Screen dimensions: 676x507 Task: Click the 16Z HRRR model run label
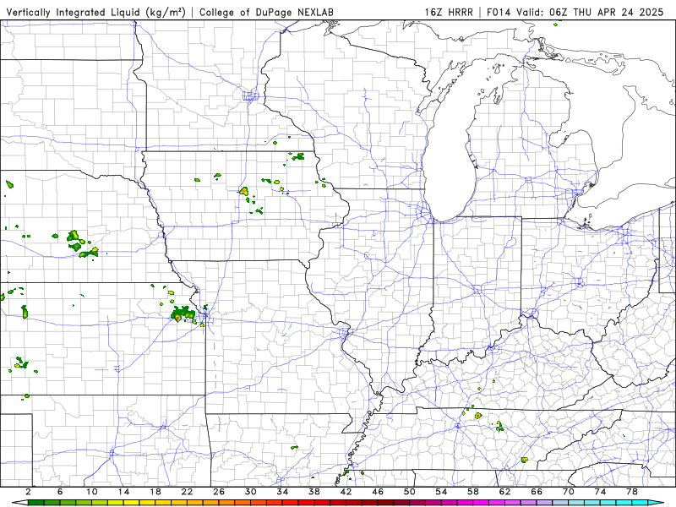[x=449, y=12]
